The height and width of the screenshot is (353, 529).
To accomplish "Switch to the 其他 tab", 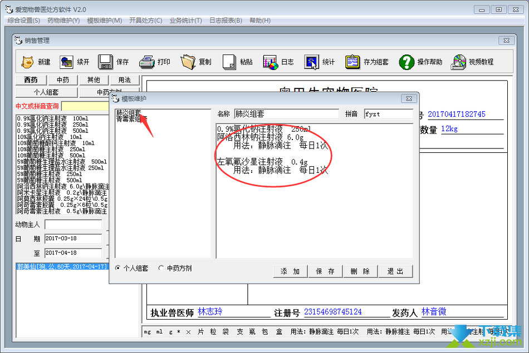I will (94, 80).
